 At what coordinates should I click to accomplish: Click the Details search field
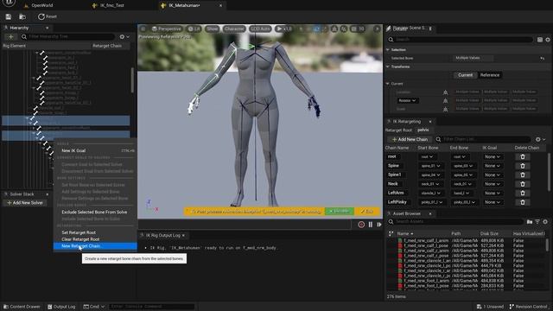coord(461,40)
